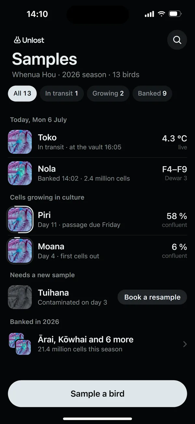Open the Ārai, Kōwhai and 6 more row
195x424 pixels.
point(97,344)
